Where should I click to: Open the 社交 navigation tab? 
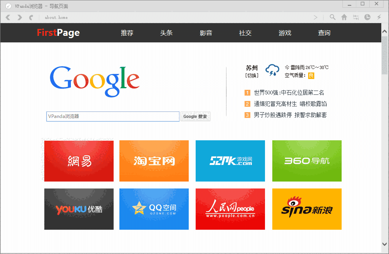(x=245, y=33)
